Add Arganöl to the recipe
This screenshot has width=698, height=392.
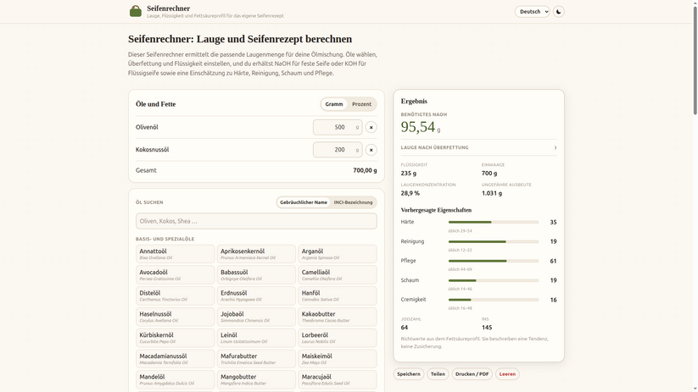pyautogui.click(x=338, y=254)
